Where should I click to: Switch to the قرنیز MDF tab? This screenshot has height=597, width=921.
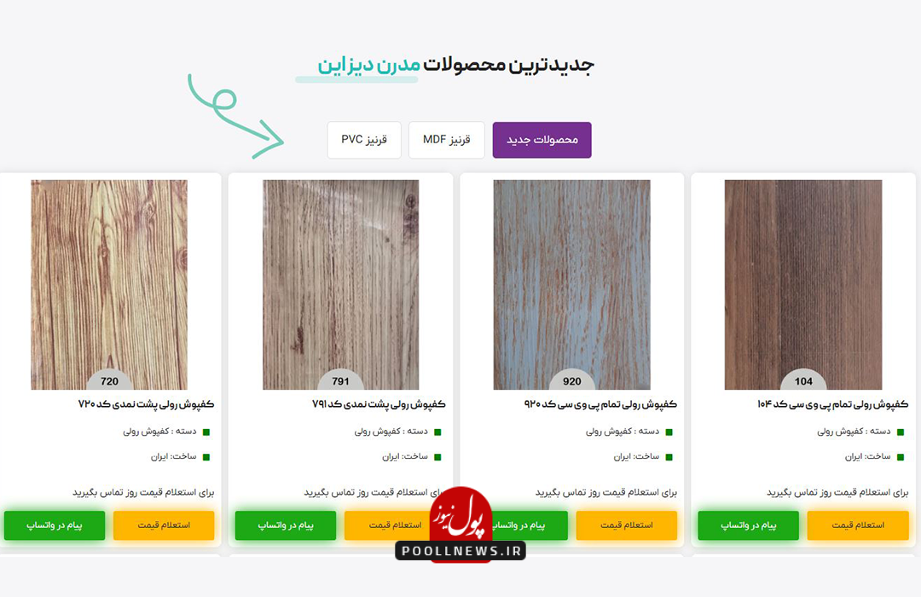tap(446, 140)
